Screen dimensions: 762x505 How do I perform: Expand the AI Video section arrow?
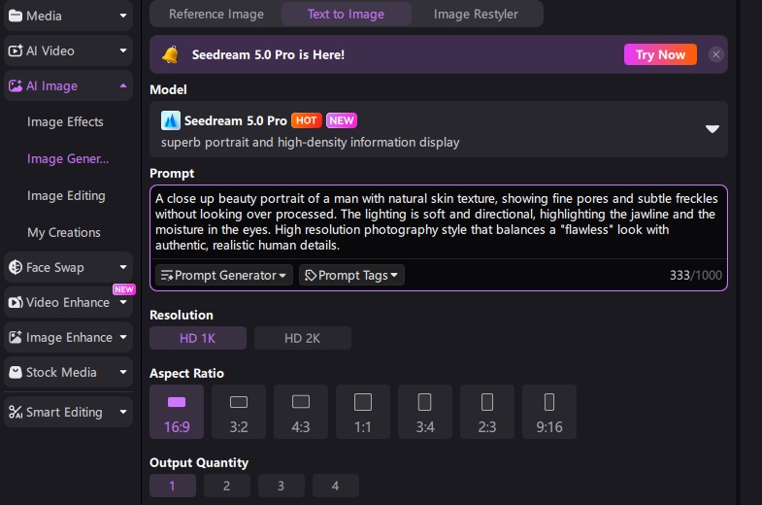click(x=123, y=50)
